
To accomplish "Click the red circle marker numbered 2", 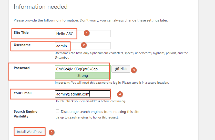I will pos(84,45).
